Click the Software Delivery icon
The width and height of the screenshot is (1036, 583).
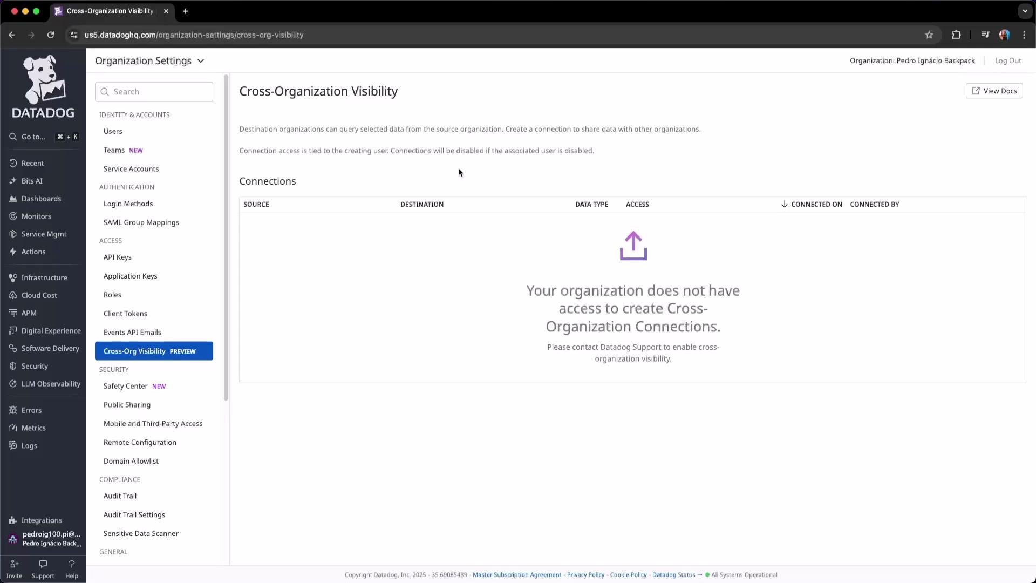(13, 348)
